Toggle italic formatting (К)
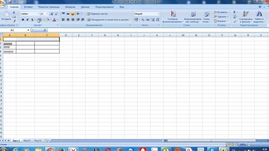This screenshot has height=151, width=269. 27,20
